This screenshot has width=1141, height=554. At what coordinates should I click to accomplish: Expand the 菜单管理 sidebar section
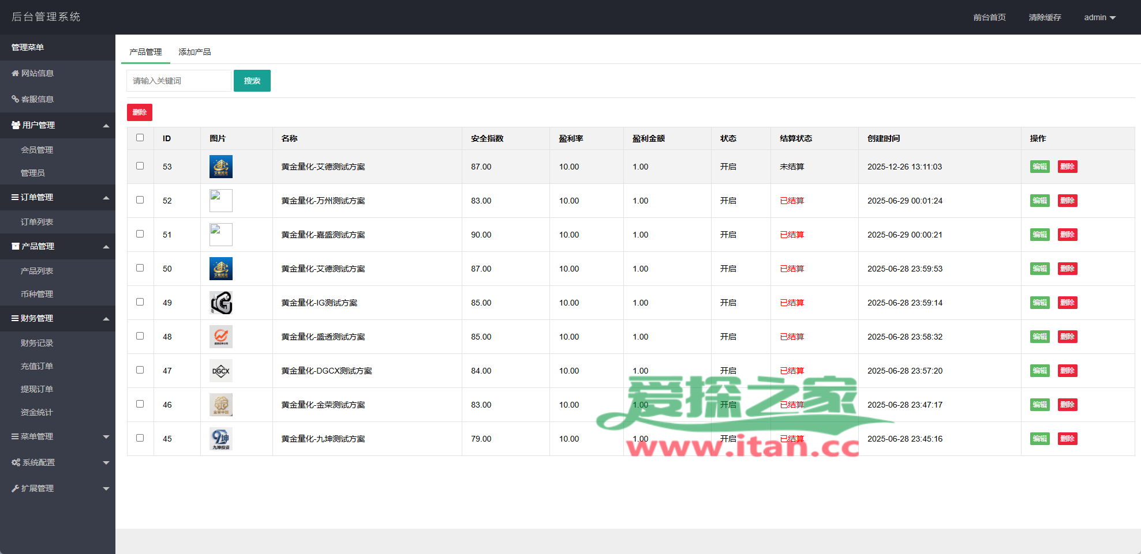58,436
